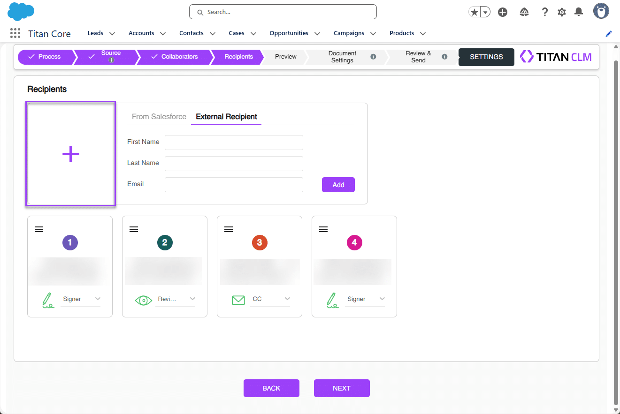Click the Email input field
The image size is (620, 414).
click(234, 185)
